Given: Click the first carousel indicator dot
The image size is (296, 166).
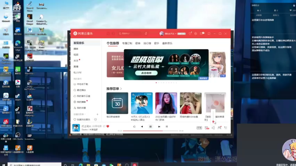Looking at the screenshot, I should click(x=156, y=83).
